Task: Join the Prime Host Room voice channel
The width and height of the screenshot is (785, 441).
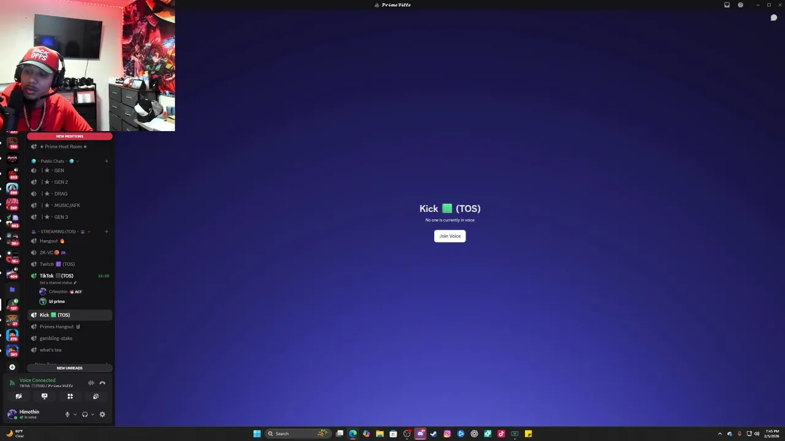Action: tap(69, 146)
